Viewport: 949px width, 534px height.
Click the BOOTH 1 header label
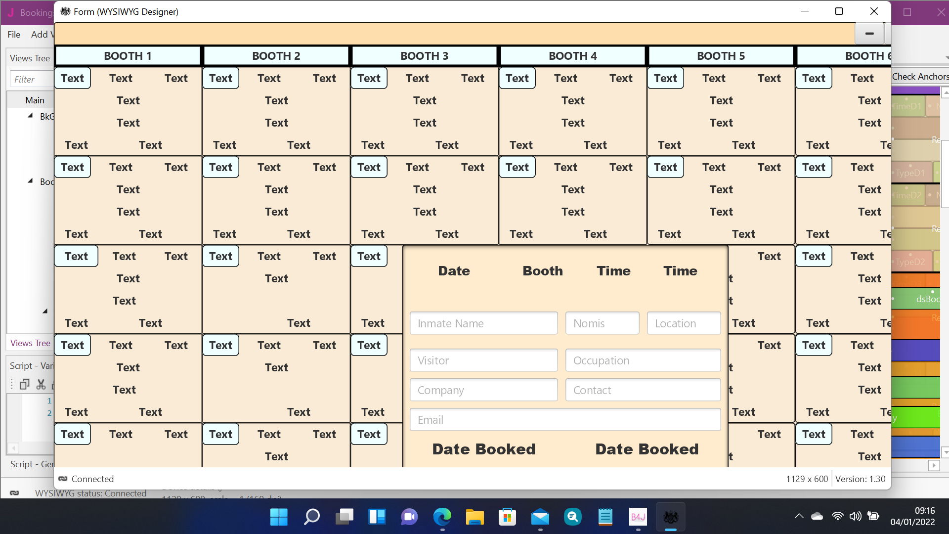pos(128,56)
